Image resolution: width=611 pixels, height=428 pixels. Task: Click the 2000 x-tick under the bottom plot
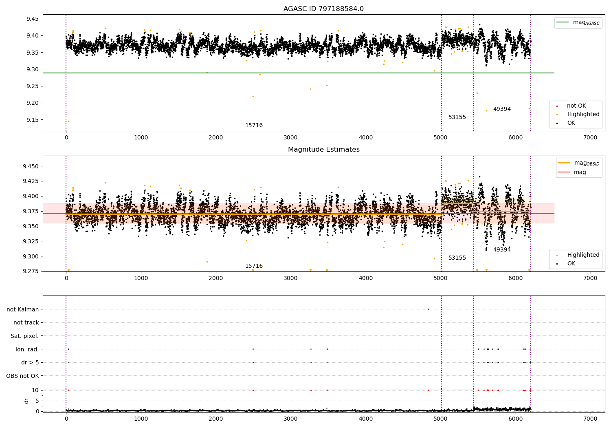point(216,419)
